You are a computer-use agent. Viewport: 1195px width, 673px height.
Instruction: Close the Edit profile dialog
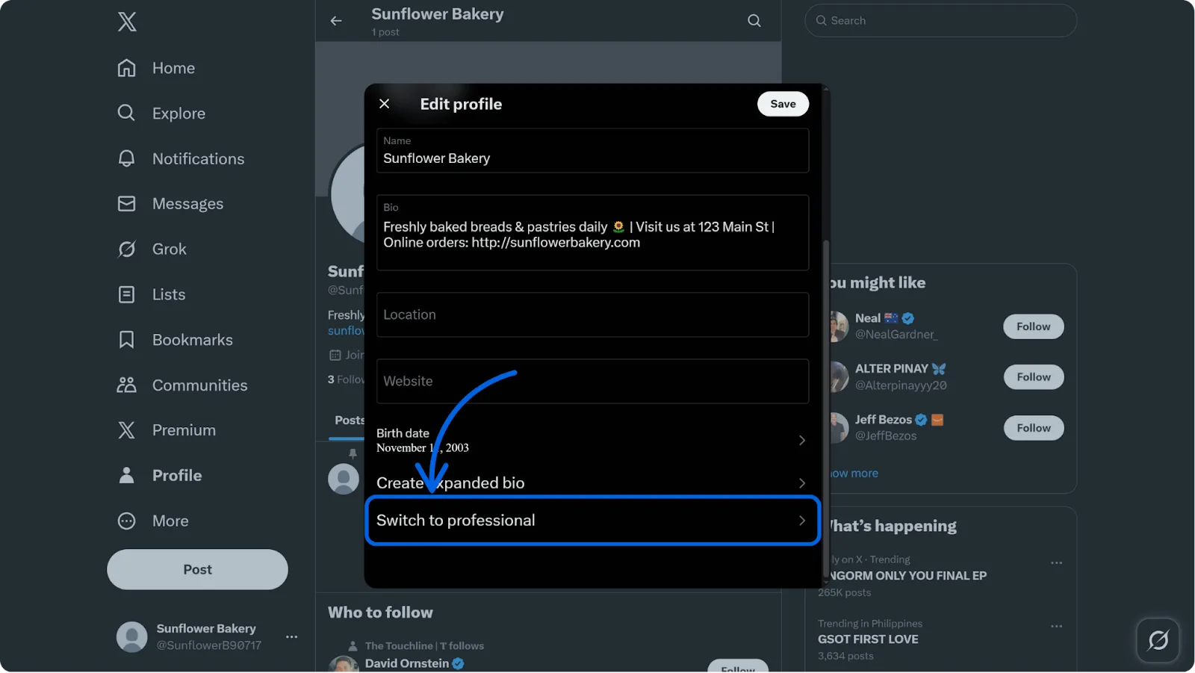pyautogui.click(x=384, y=104)
